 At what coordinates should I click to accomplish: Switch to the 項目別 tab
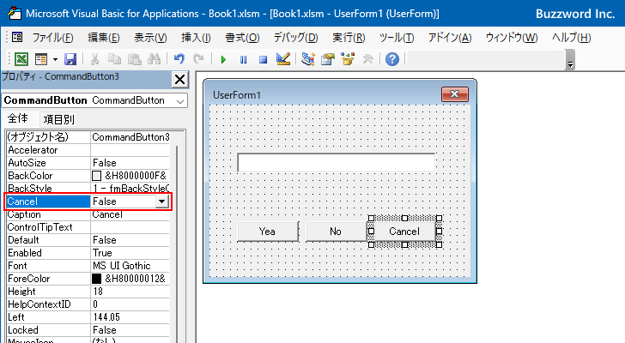point(59,119)
